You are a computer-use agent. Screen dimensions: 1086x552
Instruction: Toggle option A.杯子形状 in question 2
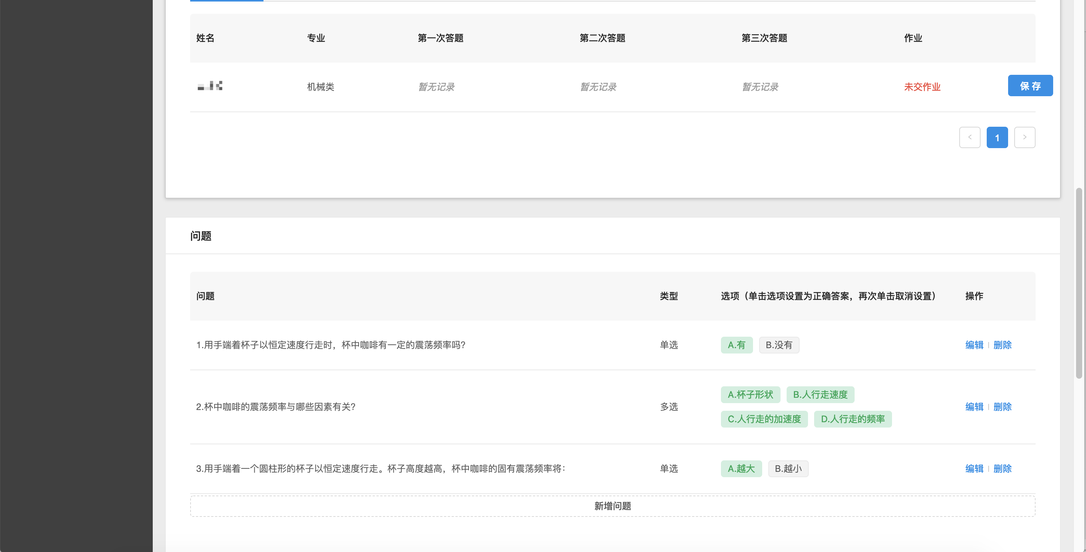point(750,395)
